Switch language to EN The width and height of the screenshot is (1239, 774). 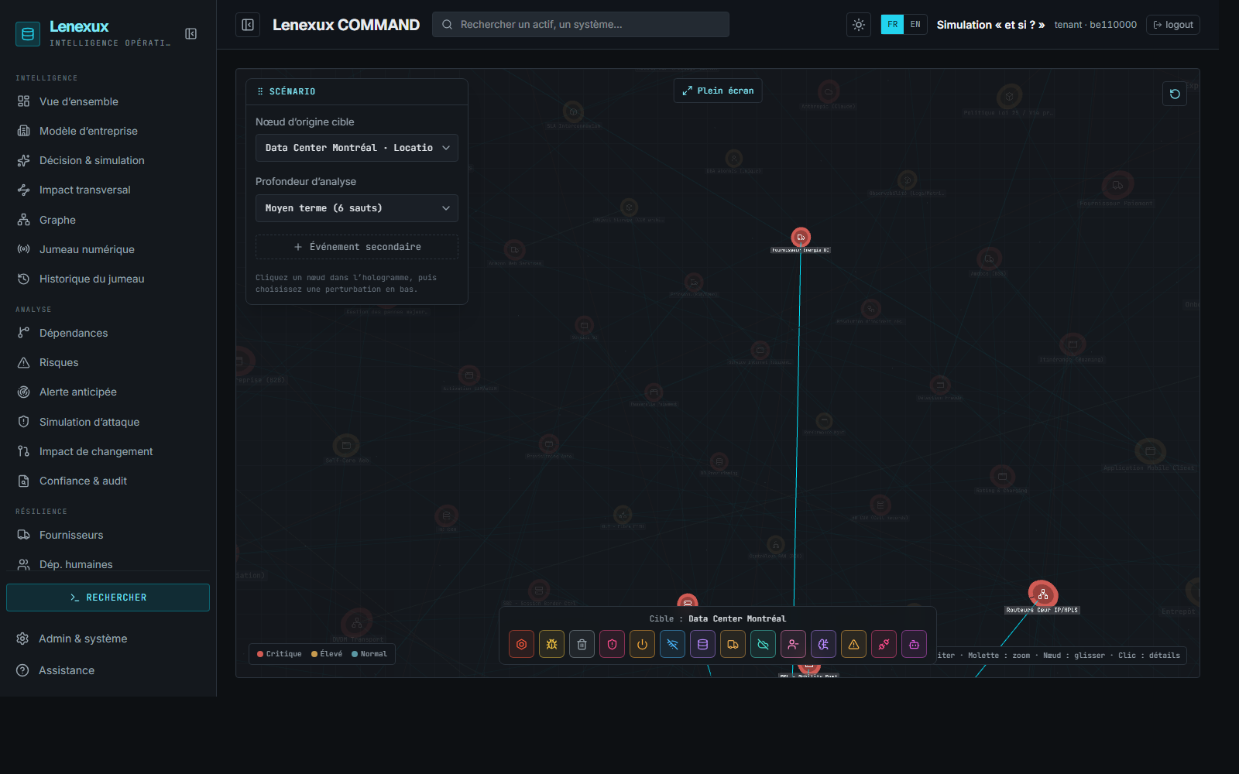(x=915, y=25)
